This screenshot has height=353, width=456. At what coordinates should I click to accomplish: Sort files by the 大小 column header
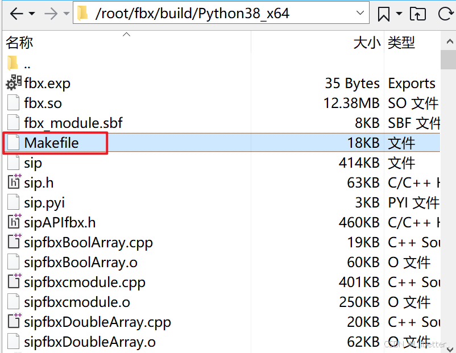pyautogui.click(x=367, y=42)
